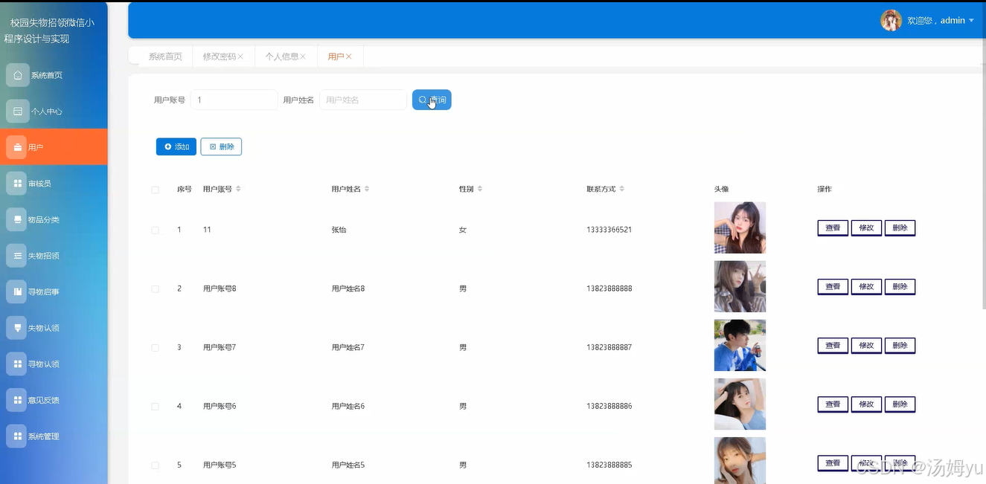Image resolution: width=986 pixels, height=484 pixels.
Task: Click phone number 13823888888
Action: tap(609, 288)
